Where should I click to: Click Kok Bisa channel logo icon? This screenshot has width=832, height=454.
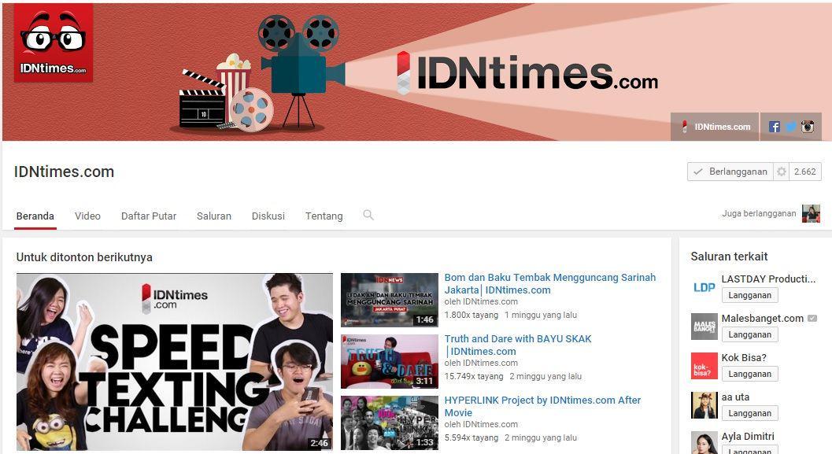click(704, 365)
